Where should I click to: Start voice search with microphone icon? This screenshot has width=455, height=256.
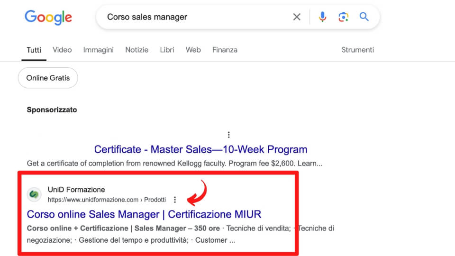[322, 17]
